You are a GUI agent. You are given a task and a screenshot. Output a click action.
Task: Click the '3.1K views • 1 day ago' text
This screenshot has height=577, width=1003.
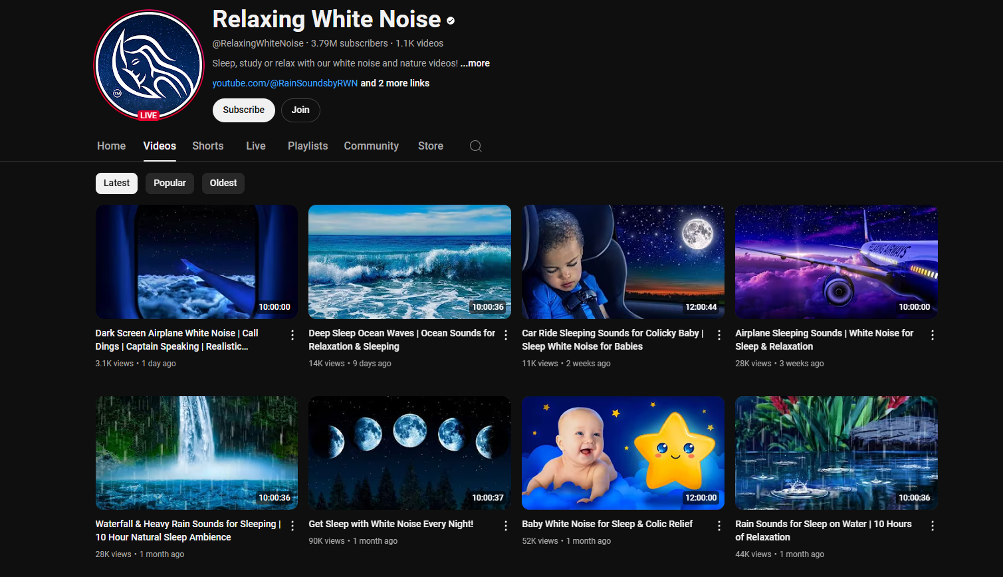[x=136, y=364]
